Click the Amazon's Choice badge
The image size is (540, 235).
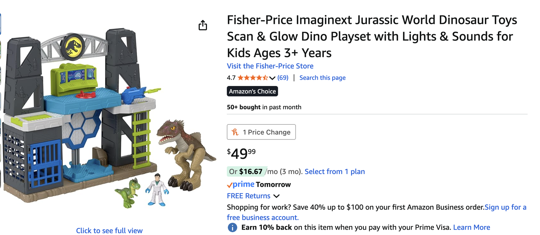click(252, 91)
